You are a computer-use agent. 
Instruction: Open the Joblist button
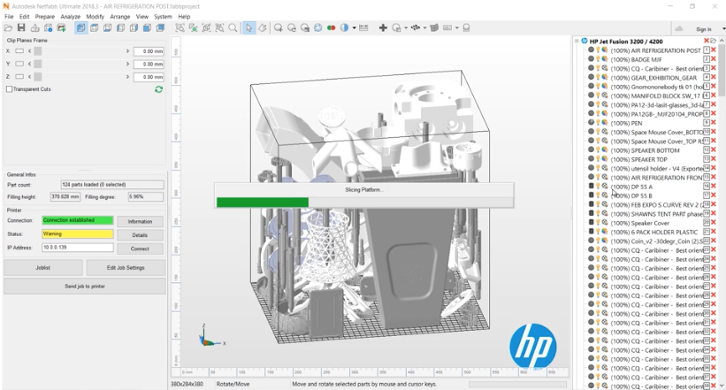43,268
